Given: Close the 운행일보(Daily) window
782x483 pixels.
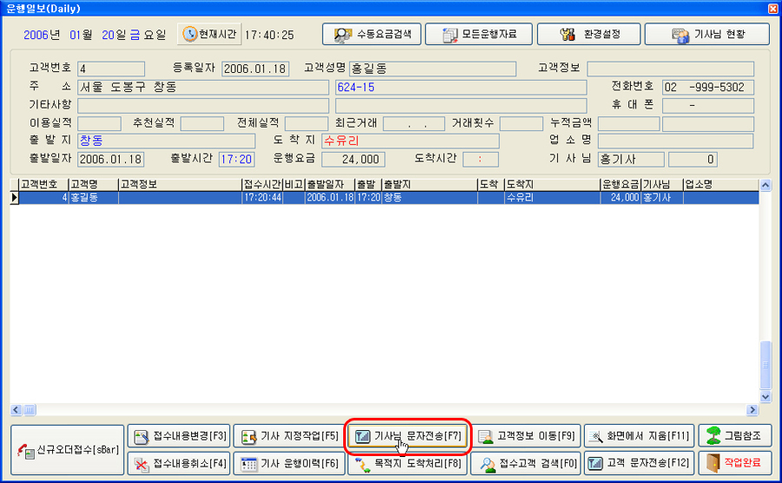Looking at the screenshot, I should coord(773,9).
